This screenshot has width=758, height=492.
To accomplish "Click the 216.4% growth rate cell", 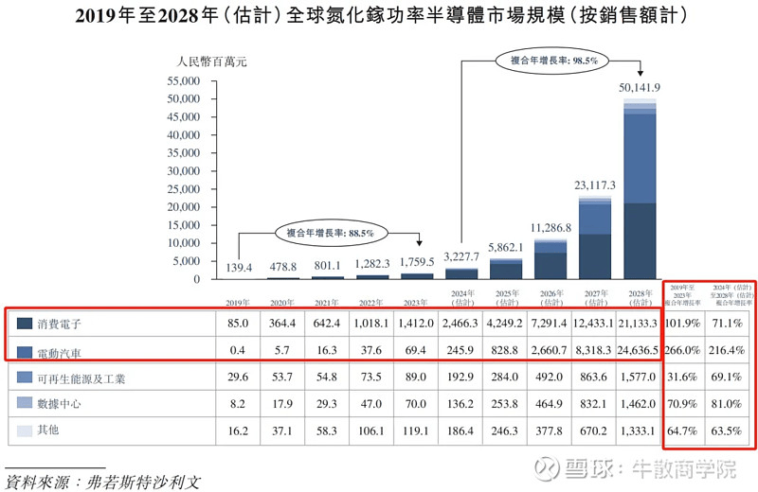I will coord(726,350).
